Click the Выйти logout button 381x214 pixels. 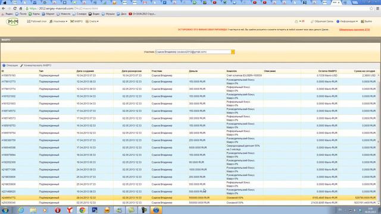tap(367, 21)
